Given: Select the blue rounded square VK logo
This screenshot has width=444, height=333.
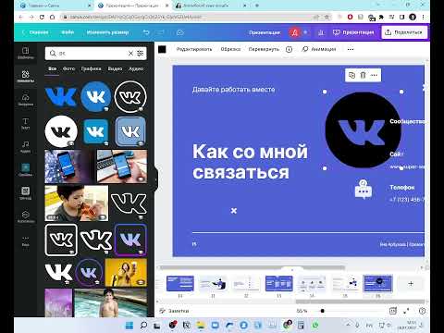Looking at the screenshot, I should point(96,131).
